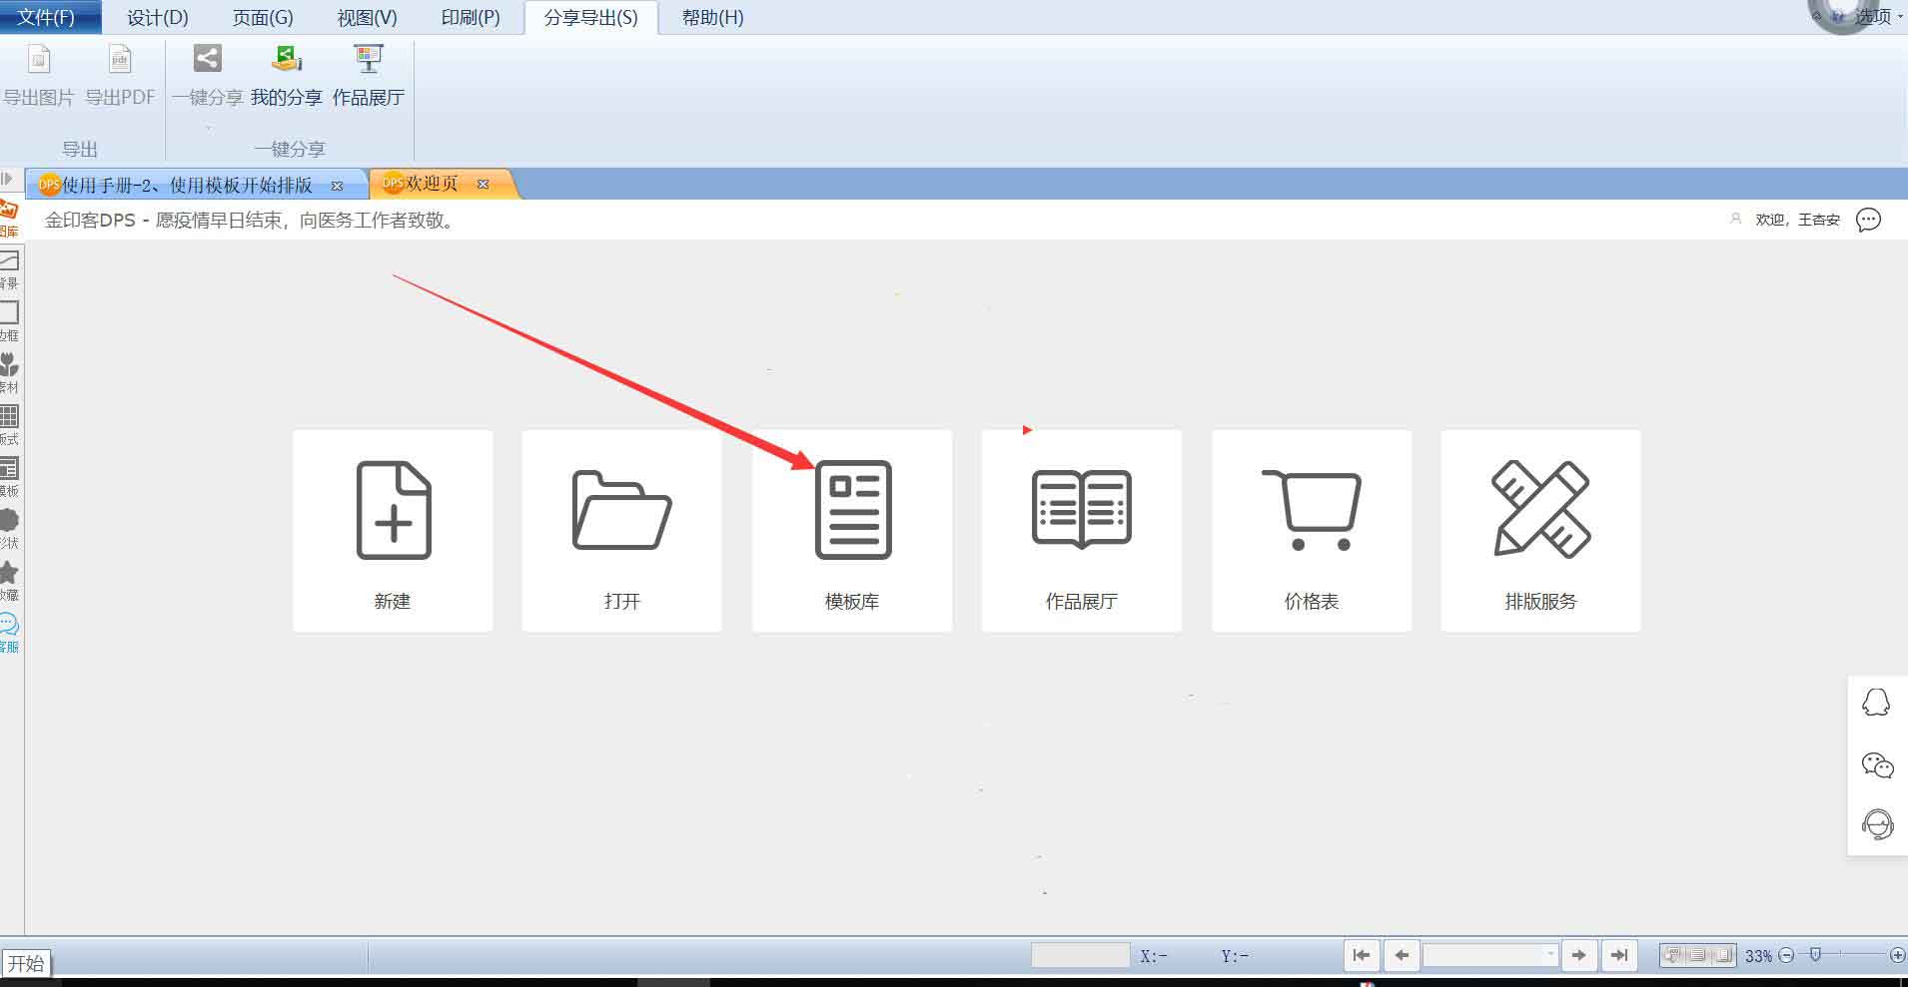Switch to the 页面(G) ribbon tab

263,17
